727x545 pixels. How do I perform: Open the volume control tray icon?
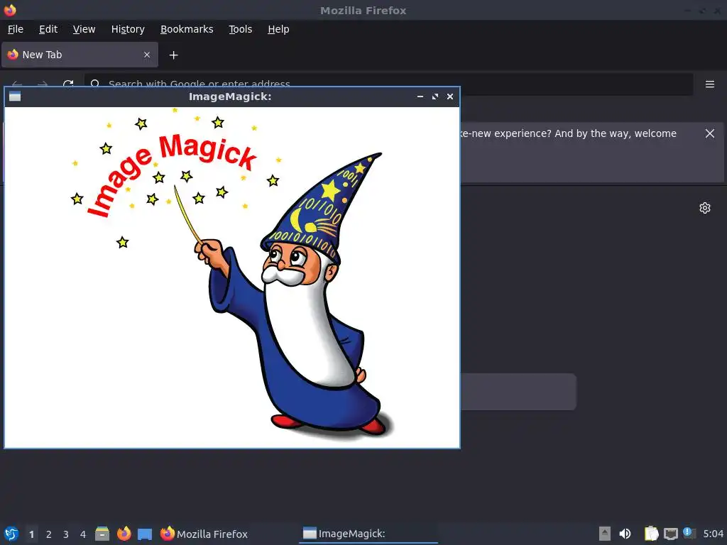(x=625, y=534)
